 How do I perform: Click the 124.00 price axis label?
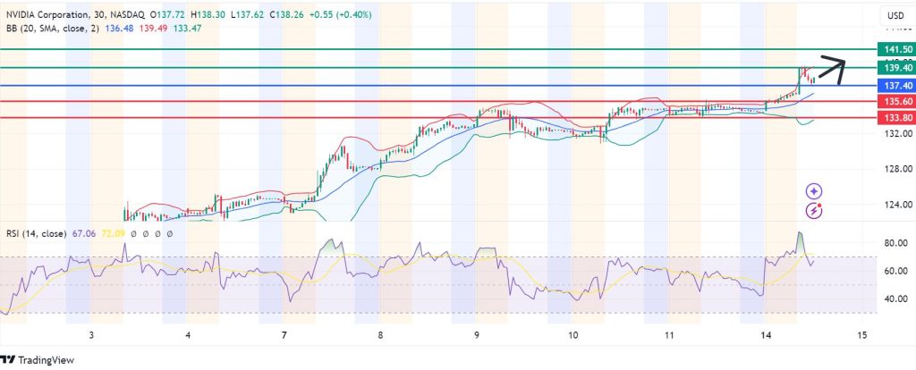899,205
